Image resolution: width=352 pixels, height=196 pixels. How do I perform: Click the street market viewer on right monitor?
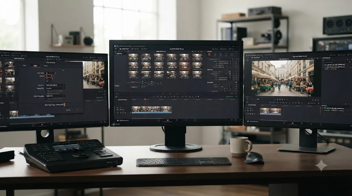[x=283, y=78]
